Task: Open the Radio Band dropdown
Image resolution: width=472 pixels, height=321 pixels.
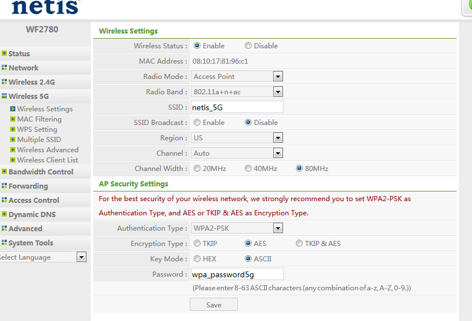Action: pos(237,92)
